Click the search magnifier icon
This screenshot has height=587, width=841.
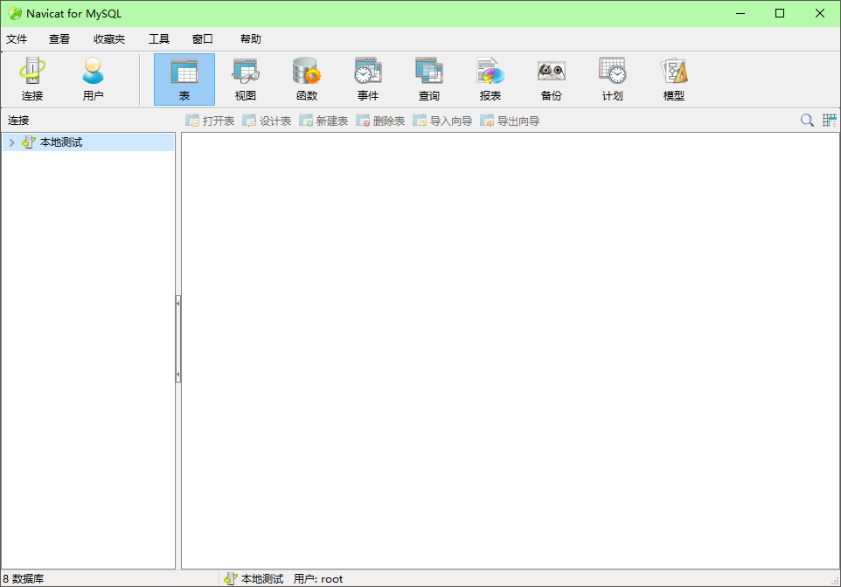tap(807, 121)
